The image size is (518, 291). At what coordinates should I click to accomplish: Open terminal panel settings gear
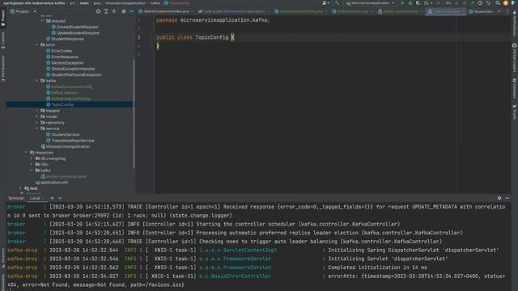point(499,198)
